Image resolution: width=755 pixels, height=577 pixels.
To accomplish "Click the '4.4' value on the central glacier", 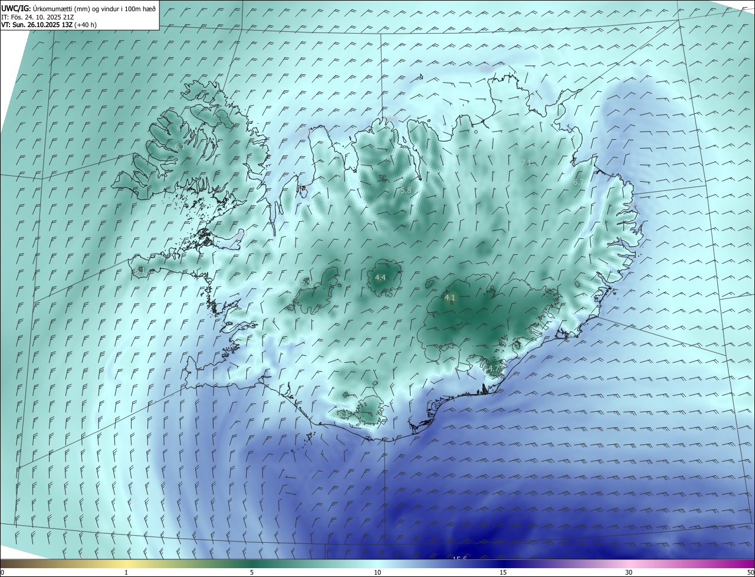I will [380, 277].
